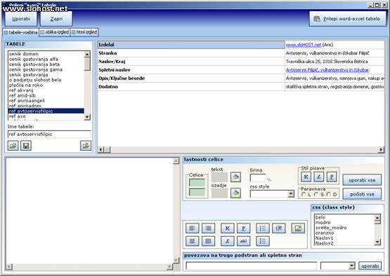Click the lower green Celica swatch
Screen dimensions: 390x276
click(x=197, y=193)
